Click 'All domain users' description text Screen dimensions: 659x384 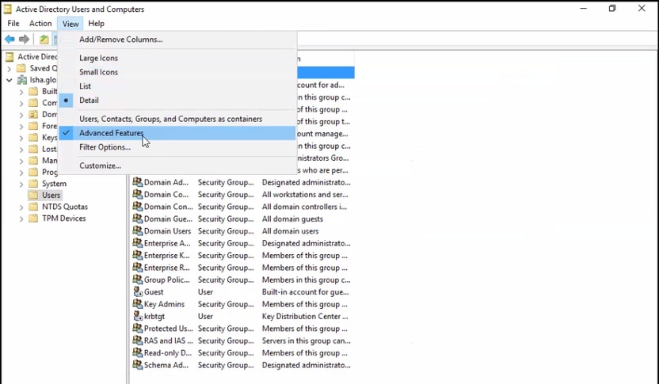pos(291,231)
